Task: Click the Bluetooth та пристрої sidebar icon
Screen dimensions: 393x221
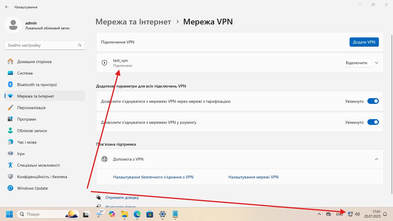Action: (x=10, y=85)
